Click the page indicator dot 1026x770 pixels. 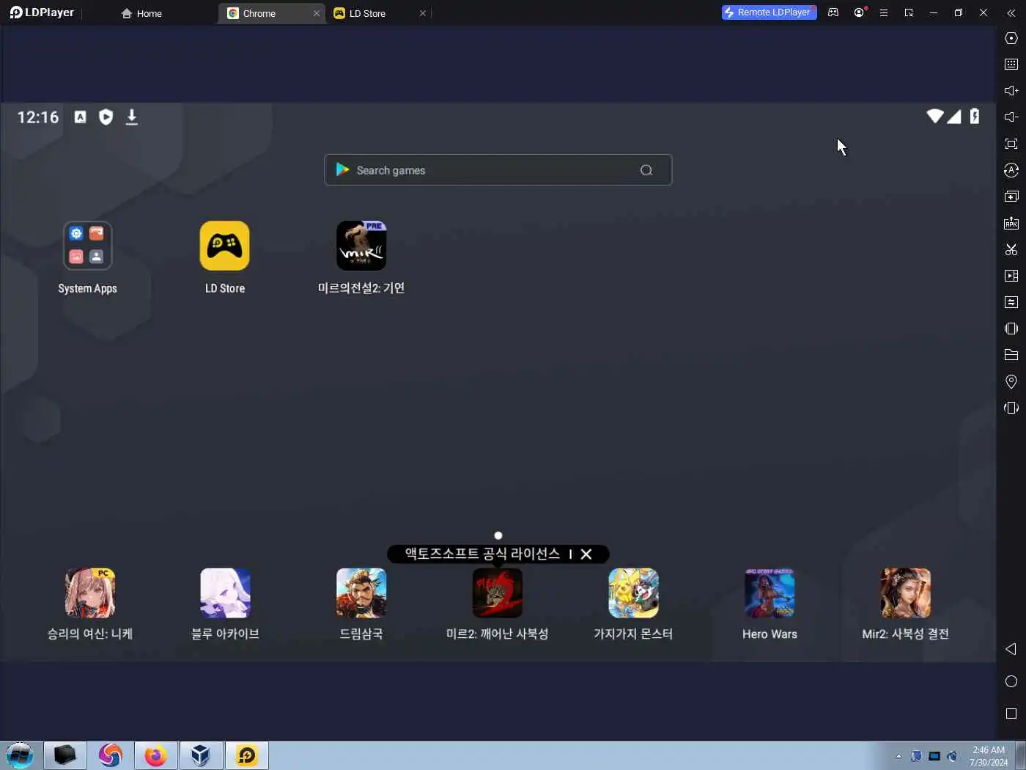[x=498, y=535]
